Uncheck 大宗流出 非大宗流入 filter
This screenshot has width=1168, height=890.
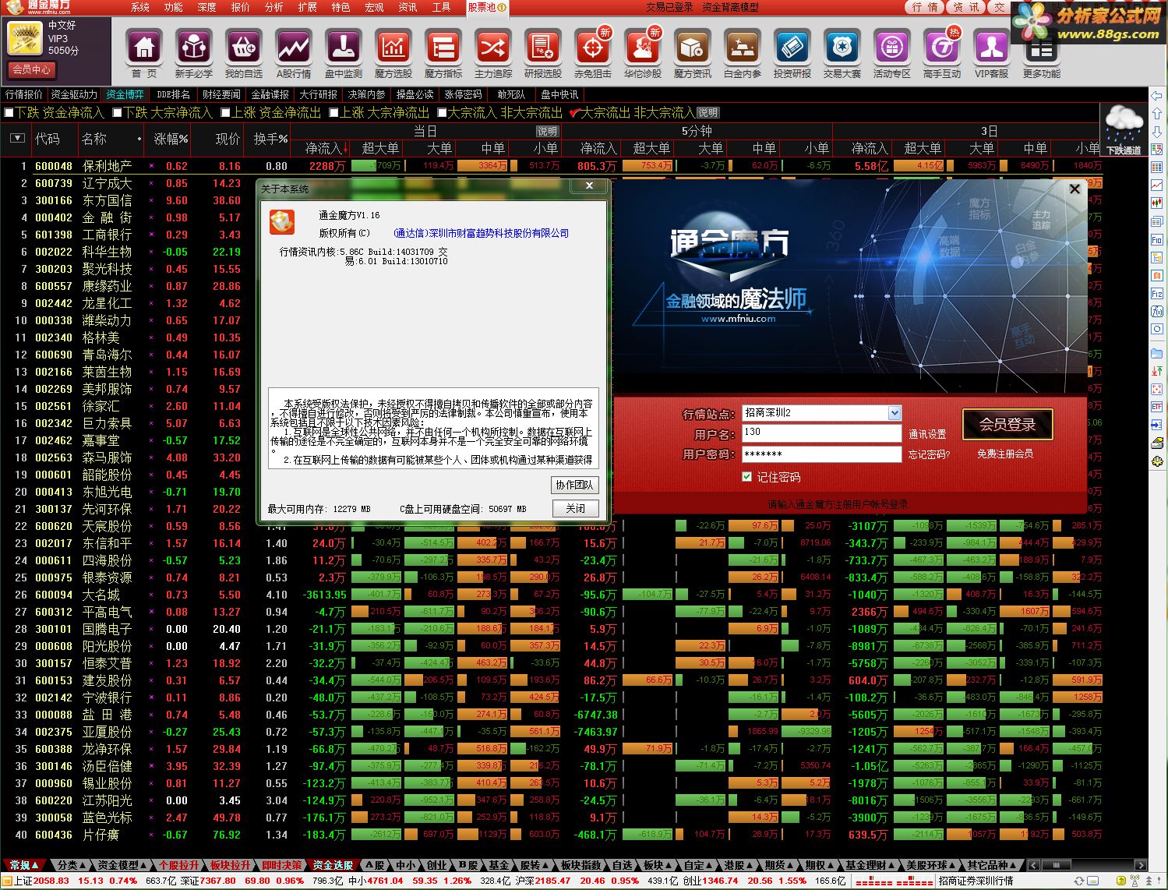(x=574, y=113)
